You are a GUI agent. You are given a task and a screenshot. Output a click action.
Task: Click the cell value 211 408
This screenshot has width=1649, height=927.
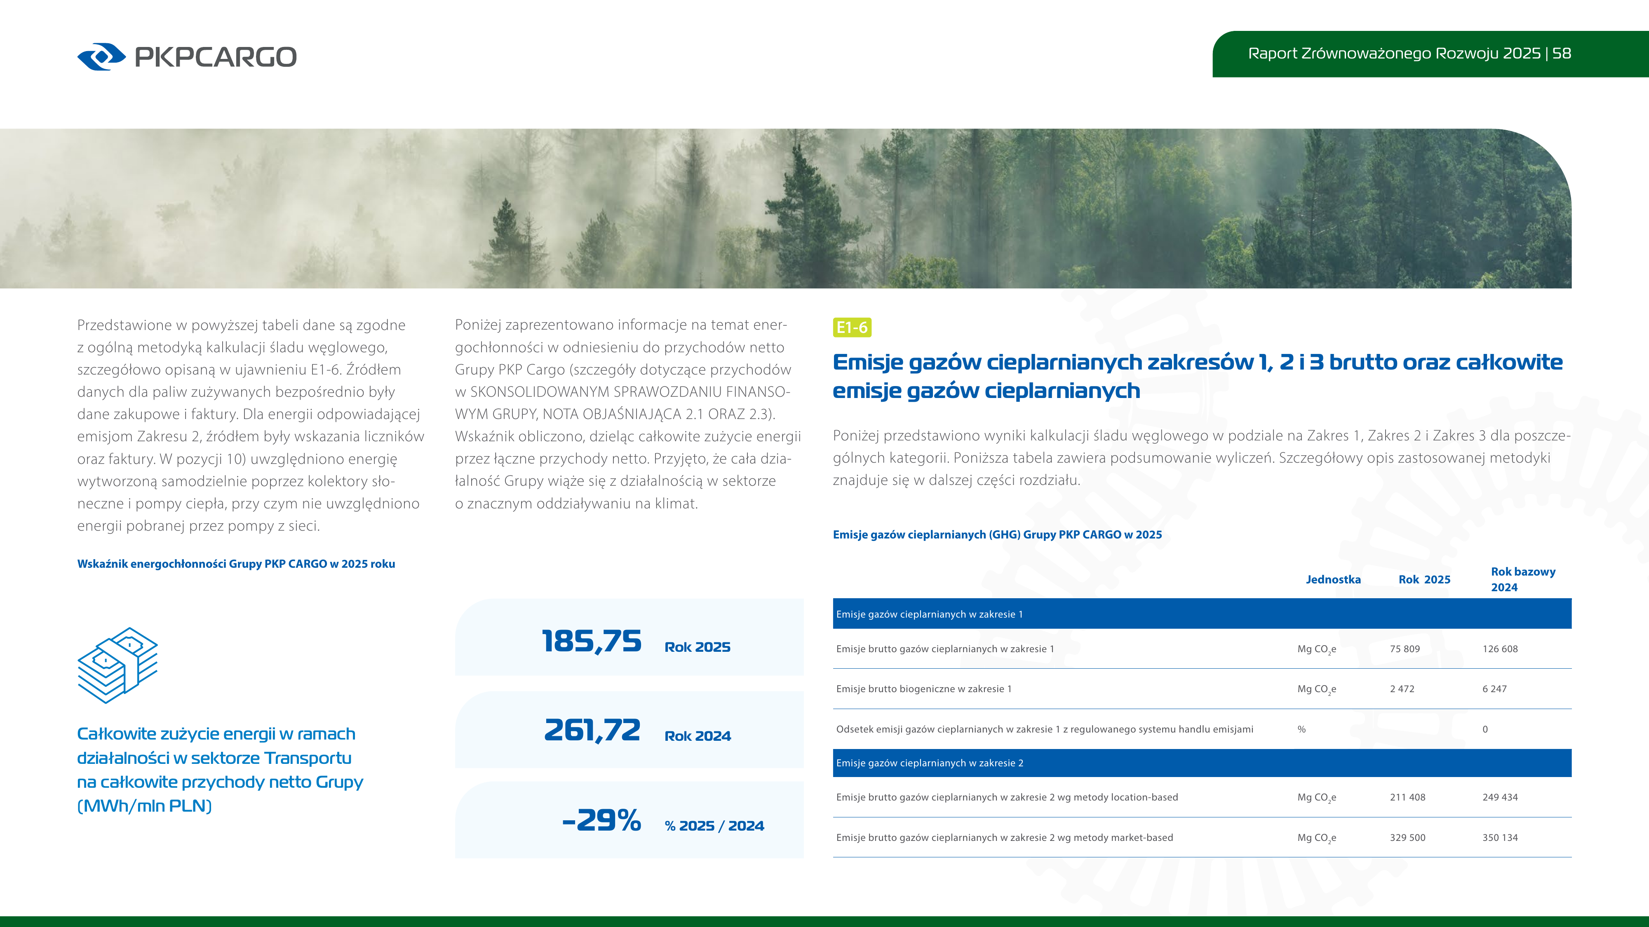1408,797
